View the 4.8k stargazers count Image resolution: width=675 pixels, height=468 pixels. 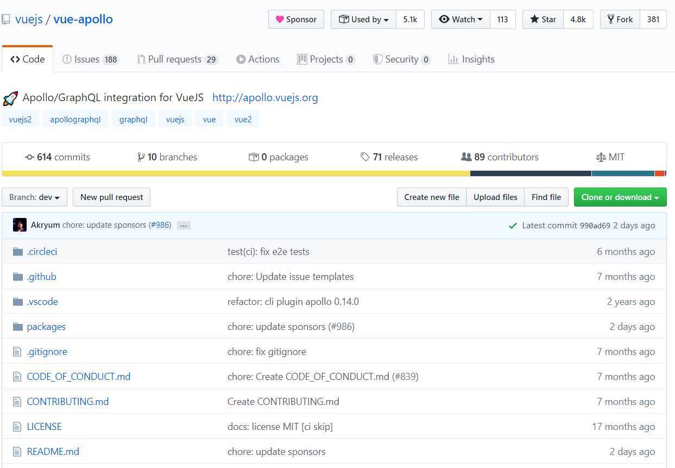(578, 20)
